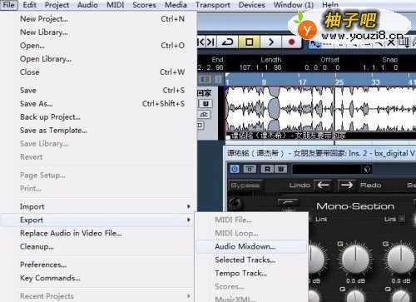Image resolution: width=416 pixels, height=302 pixels.
Task: Expand the Import submenu
Action: click(98, 206)
